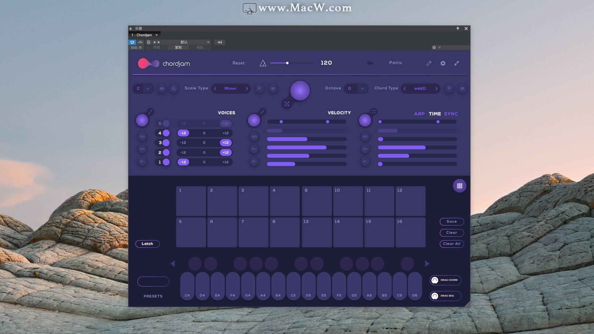
Task: Click the 粘贴 paste tab
Action: pos(200,48)
